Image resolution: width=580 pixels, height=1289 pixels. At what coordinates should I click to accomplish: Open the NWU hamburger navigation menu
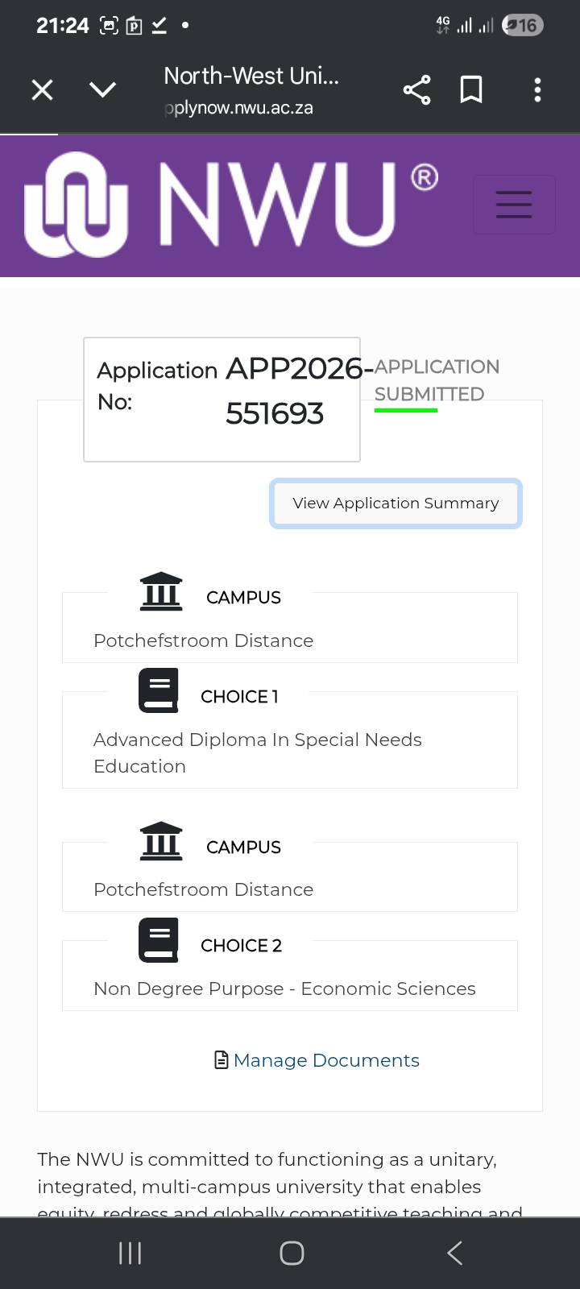514,205
